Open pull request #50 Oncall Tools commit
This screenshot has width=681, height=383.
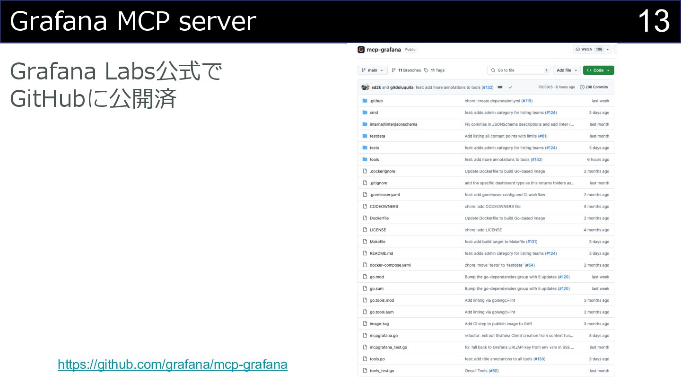(x=493, y=371)
